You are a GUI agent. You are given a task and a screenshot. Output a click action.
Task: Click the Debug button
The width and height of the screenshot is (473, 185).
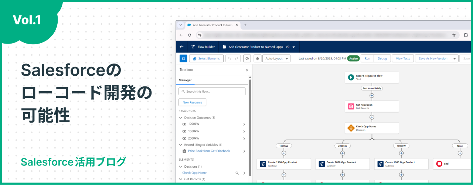pyautogui.click(x=382, y=58)
